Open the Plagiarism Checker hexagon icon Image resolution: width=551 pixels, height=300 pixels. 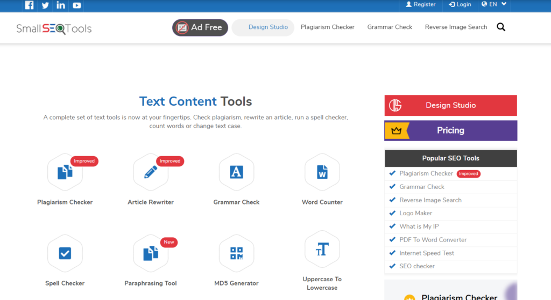[x=65, y=172]
